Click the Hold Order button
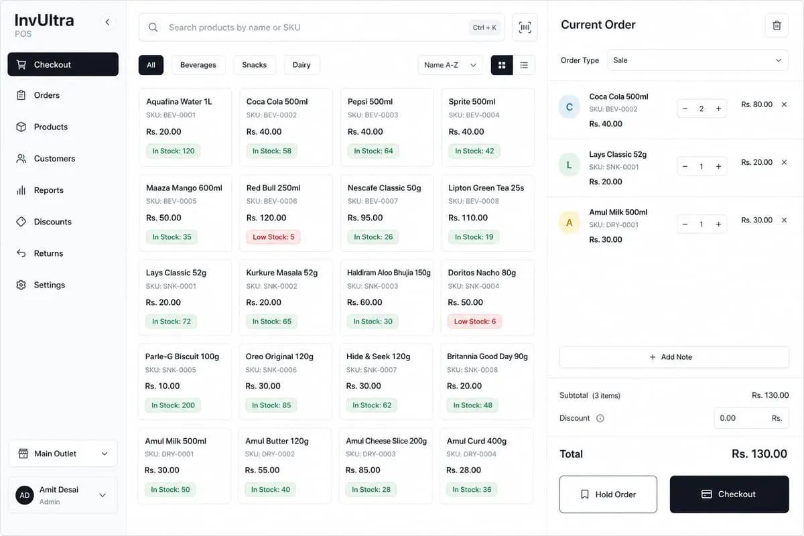804x536 pixels. [608, 494]
